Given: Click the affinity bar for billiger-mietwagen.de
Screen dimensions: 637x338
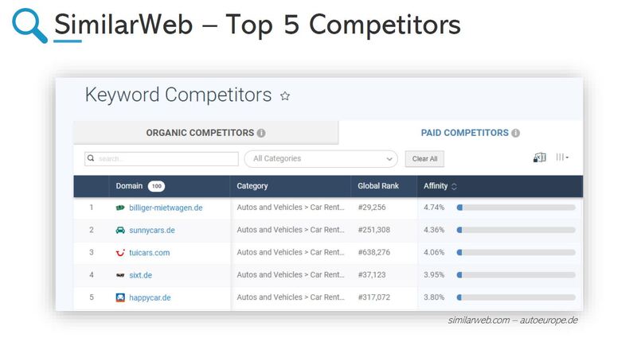Looking at the screenshot, I should (516, 208).
